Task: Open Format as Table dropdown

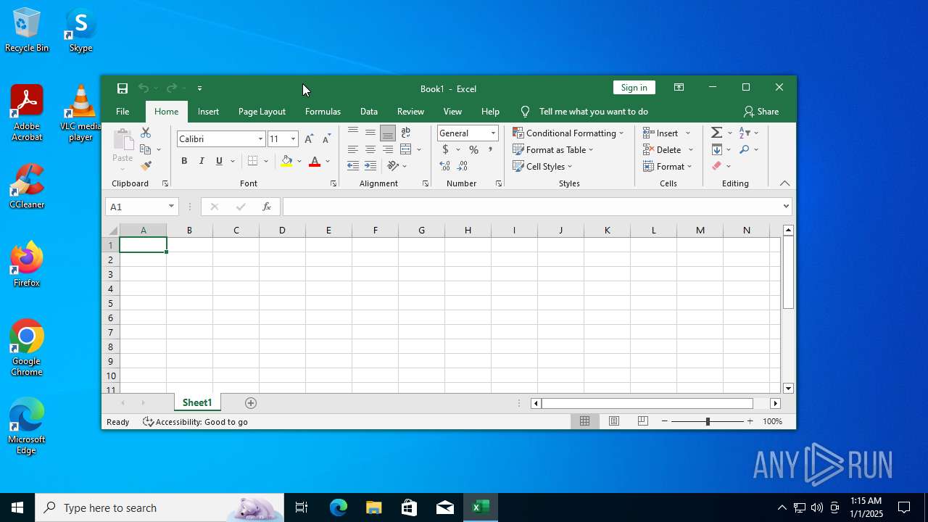Action: tap(552, 149)
